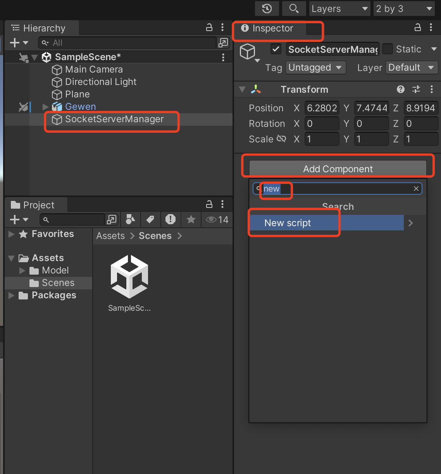This screenshot has width=441, height=474.
Task: Expand the Gewen prefab children
Action: 45,107
